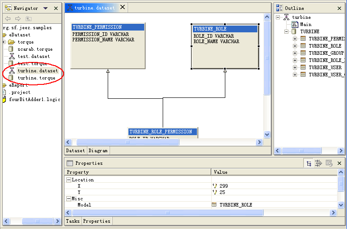Click PERMISSION_NAME VARCHAR column
Screen dimensions: 347x229
[103, 40]
